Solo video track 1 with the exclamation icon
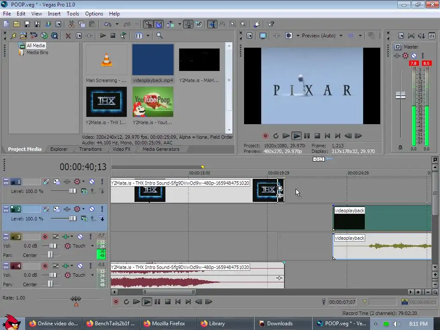Image resolution: width=440 pixels, height=330 pixels. [102, 182]
